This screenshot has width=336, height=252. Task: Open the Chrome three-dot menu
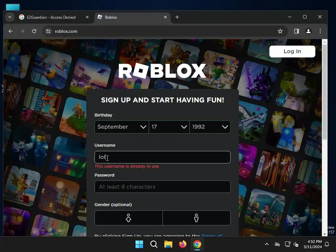pos(320,31)
